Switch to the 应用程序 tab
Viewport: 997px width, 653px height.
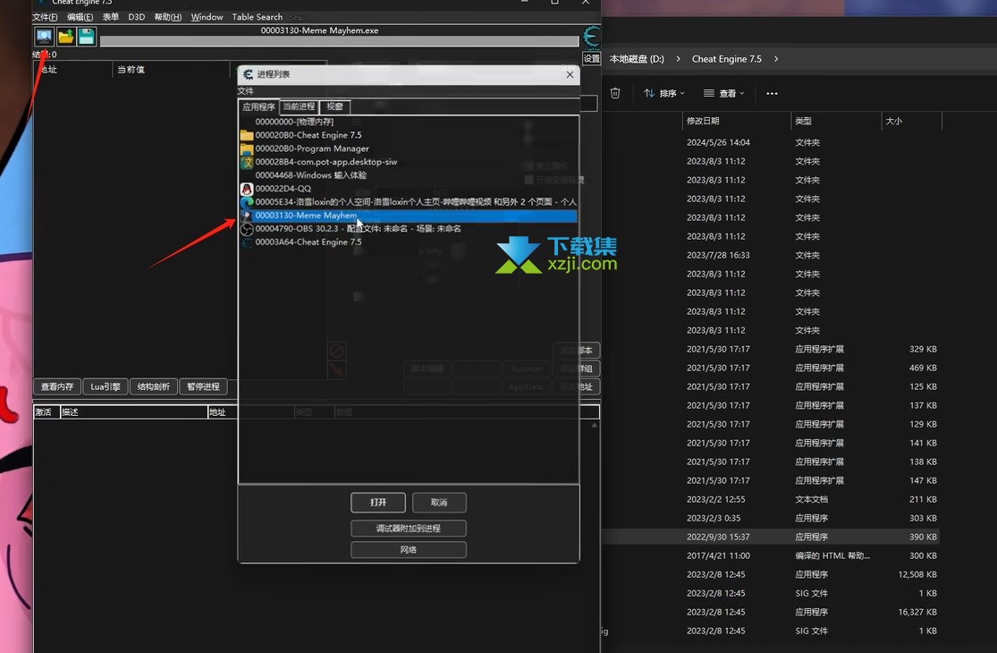pos(258,106)
